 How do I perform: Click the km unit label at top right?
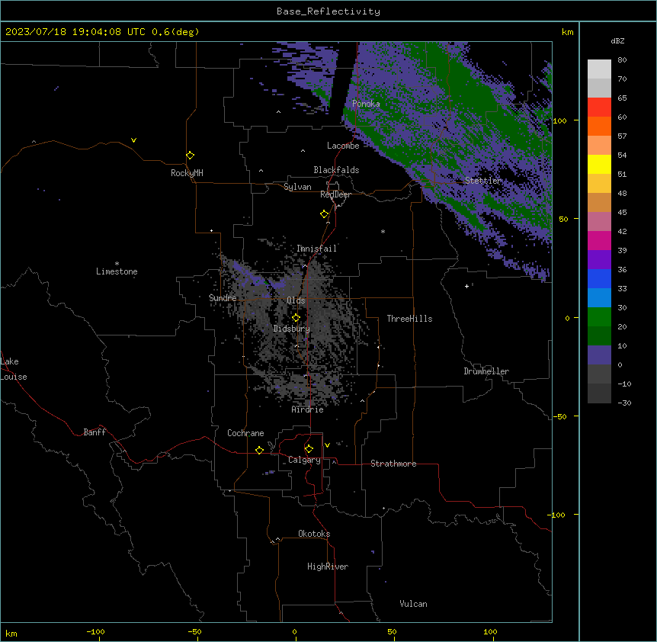(567, 32)
